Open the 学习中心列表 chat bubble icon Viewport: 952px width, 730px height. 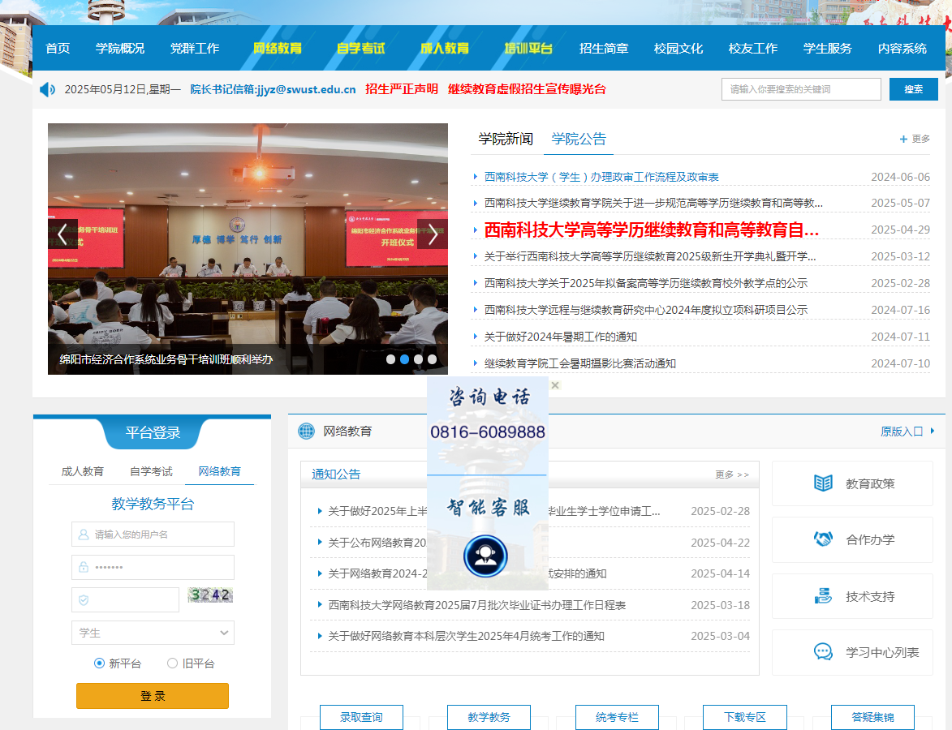(823, 652)
